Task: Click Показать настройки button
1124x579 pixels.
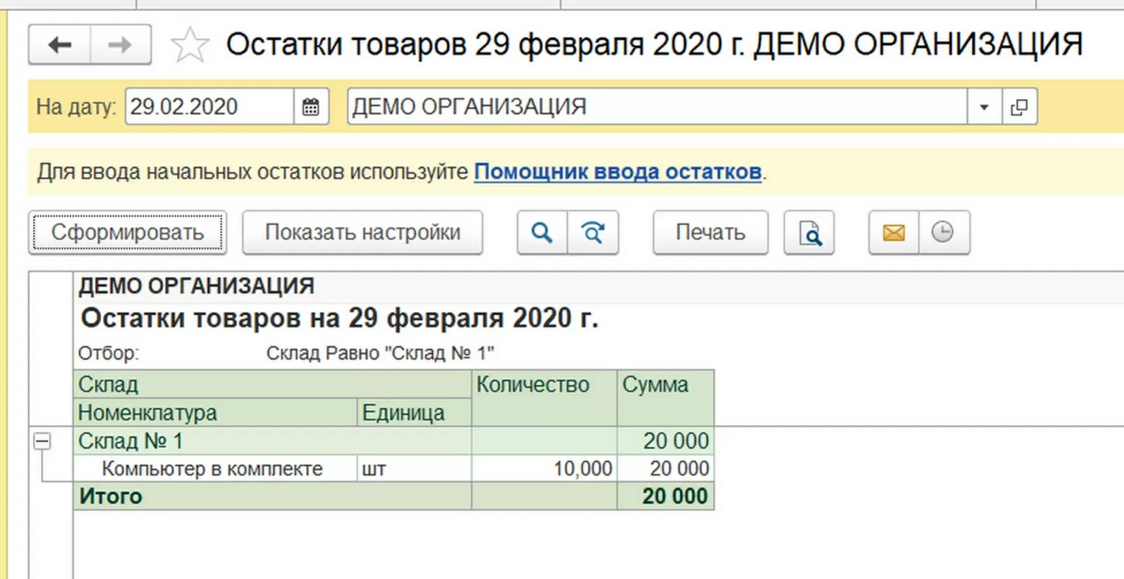Action: (x=362, y=233)
